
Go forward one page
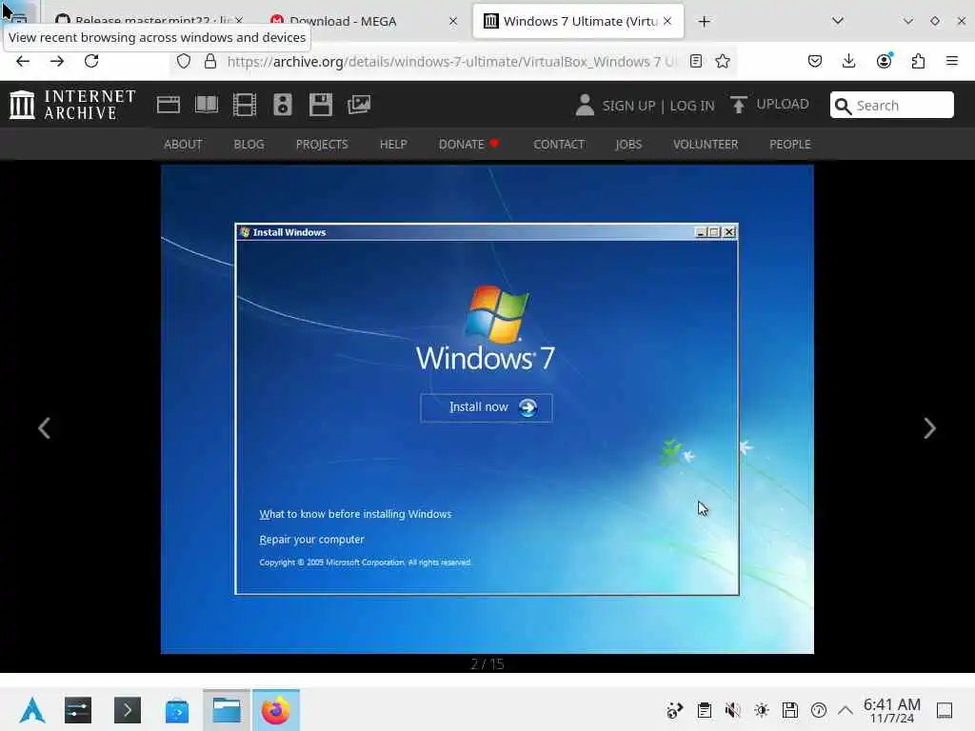coord(57,61)
